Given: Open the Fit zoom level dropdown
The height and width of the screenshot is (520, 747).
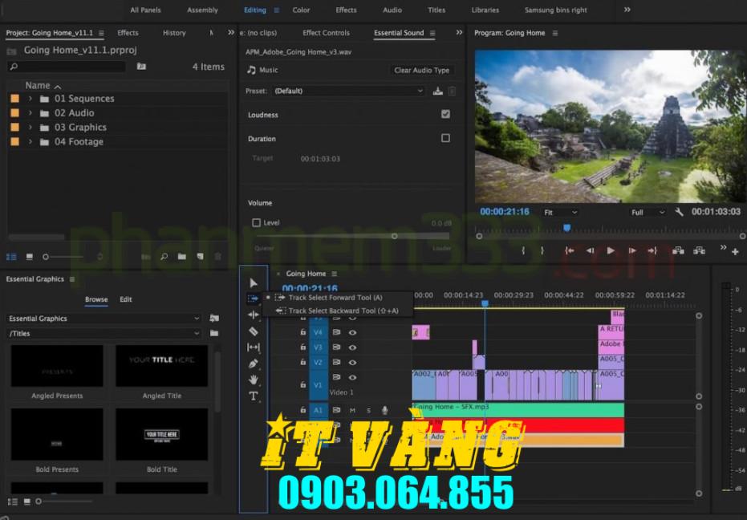Looking at the screenshot, I should pyautogui.click(x=558, y=212).
